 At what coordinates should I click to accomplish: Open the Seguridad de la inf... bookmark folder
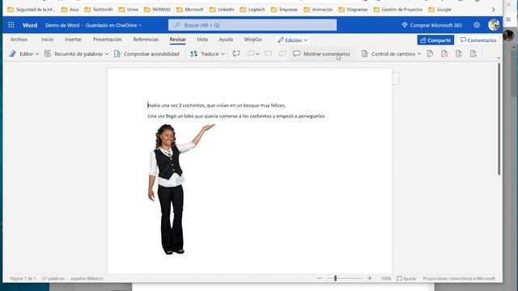(x=32, y=10)
